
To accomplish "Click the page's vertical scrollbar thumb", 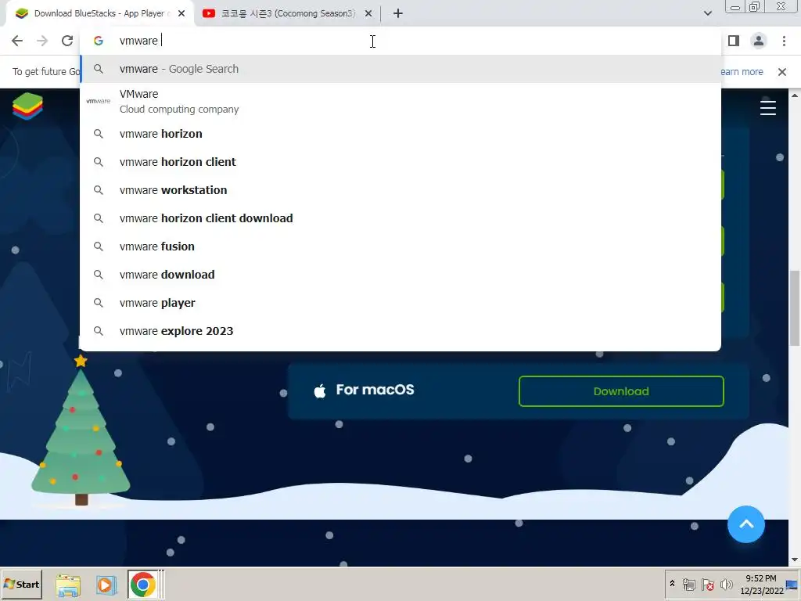I will [x=795, y=308].
